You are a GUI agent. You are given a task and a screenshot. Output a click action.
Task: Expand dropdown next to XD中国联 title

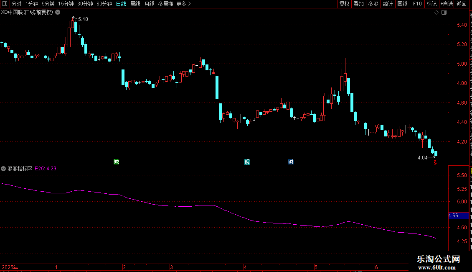coord(58,13)
